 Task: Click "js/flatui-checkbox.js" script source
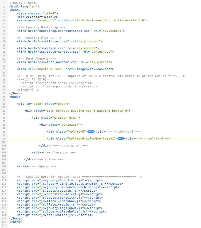point(61,201)
